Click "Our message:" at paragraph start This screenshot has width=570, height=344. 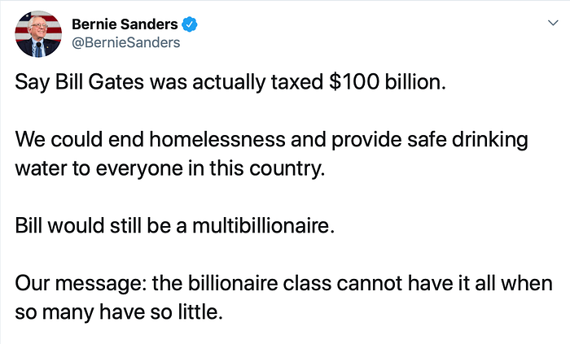[x=81, y=284]
